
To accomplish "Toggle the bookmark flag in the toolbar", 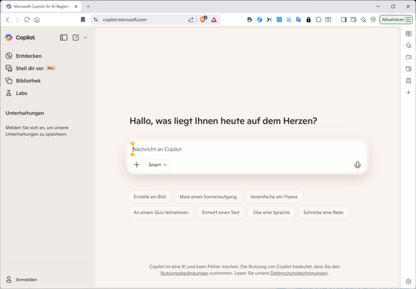I will [83, 19].
